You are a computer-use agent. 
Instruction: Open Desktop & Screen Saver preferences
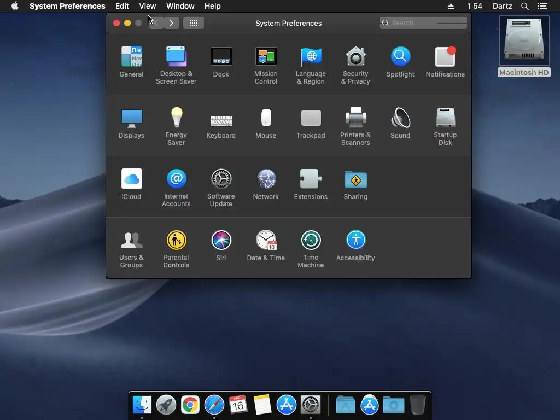[176, 65]
